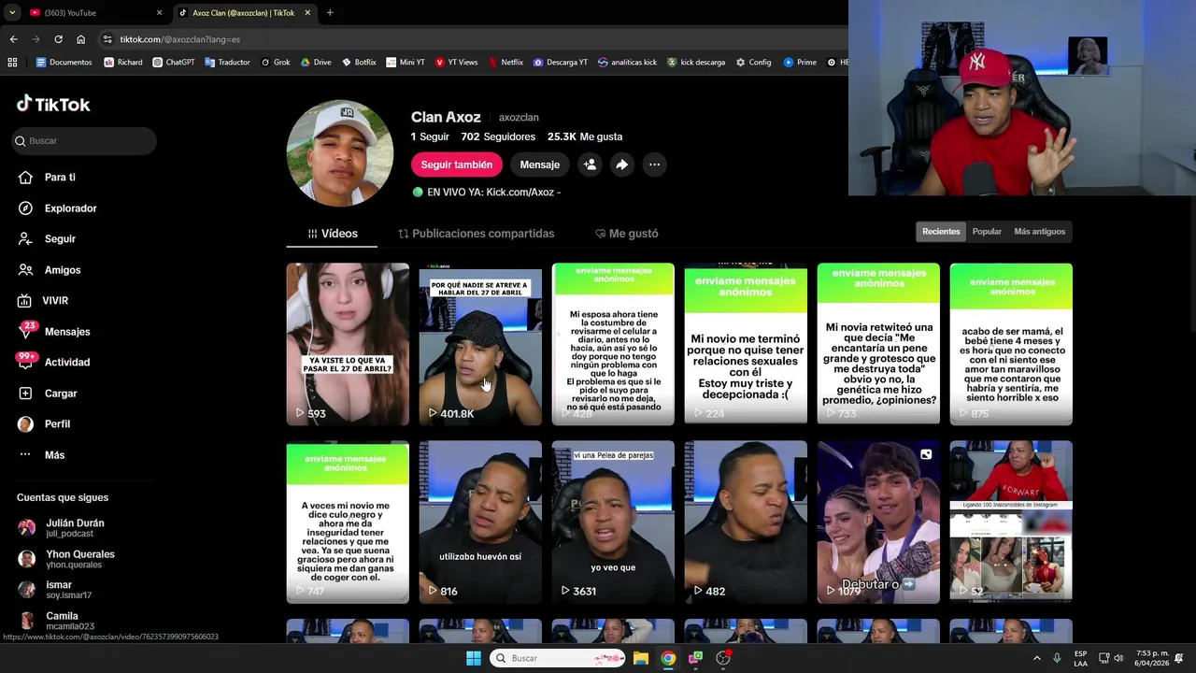This screenshot has height=673, width=1196.
Task: Open the ChatGPT bookmark
Action: click(173, 63)
